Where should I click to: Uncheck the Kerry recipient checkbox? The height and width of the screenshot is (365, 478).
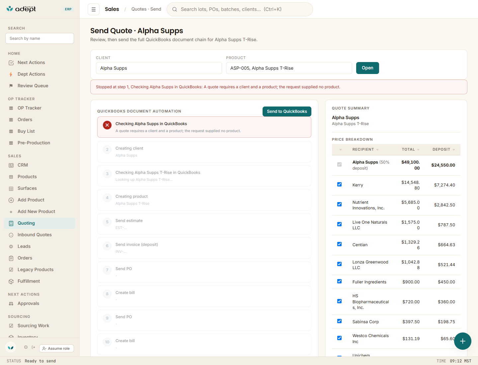tap(339, 184)
